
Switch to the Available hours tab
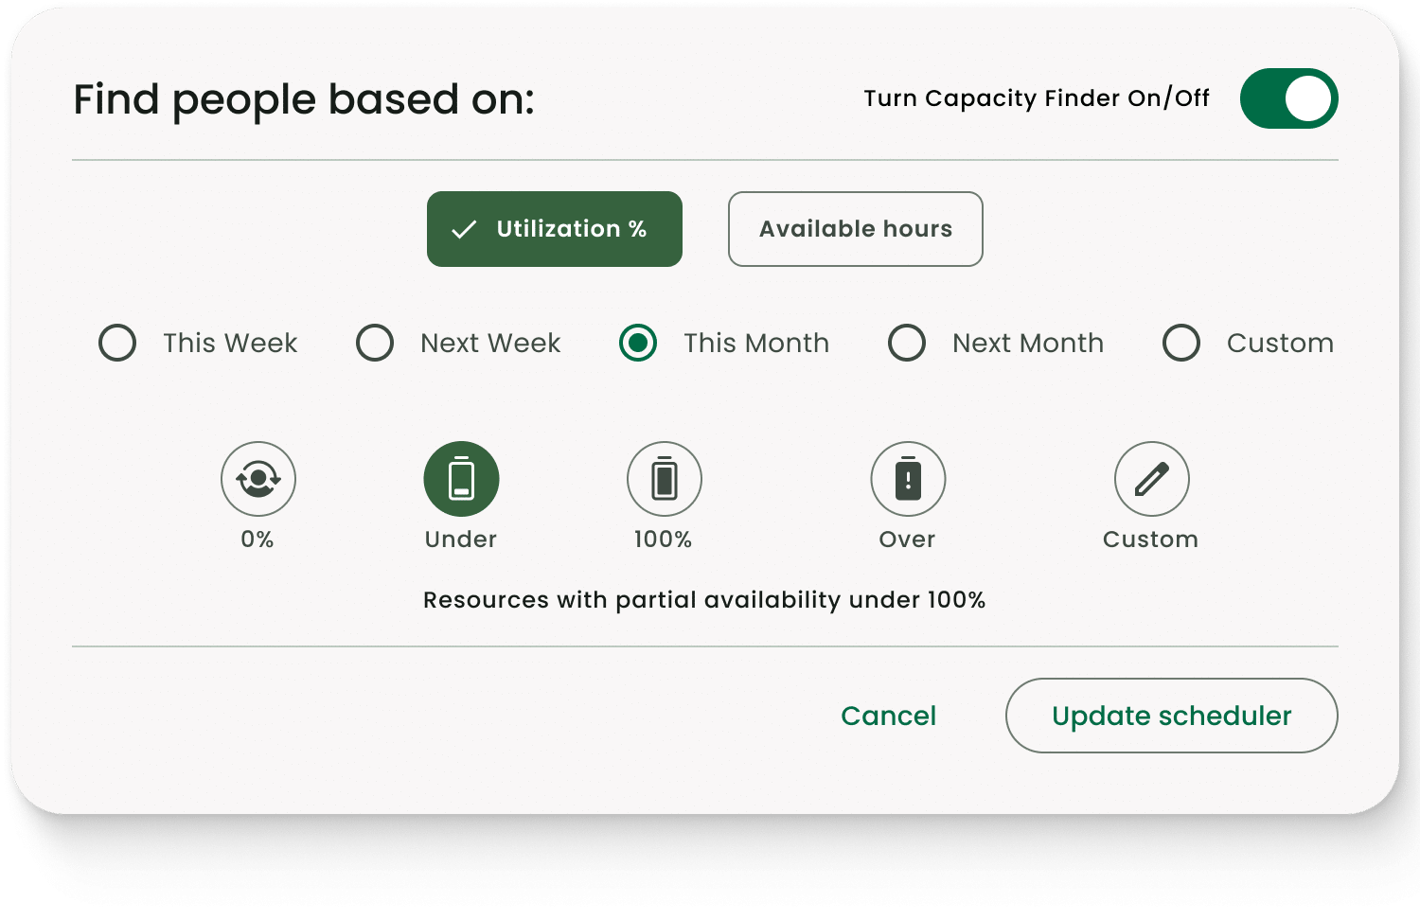pyautogui.click(x=855, y=228)
